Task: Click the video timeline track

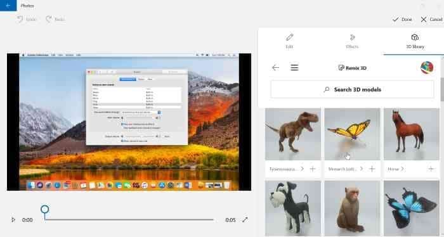Action: [x=129, y=219]
